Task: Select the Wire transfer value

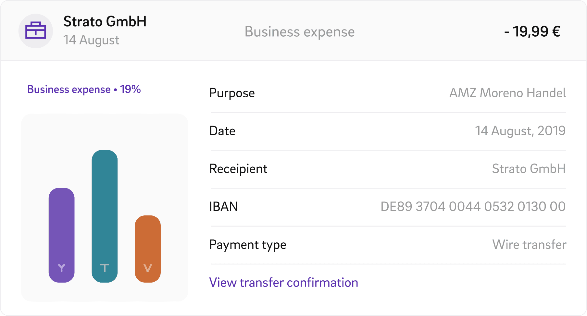Action: tap(529, 245)
